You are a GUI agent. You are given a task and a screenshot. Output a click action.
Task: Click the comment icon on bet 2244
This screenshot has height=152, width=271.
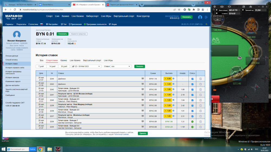[143, 79]
